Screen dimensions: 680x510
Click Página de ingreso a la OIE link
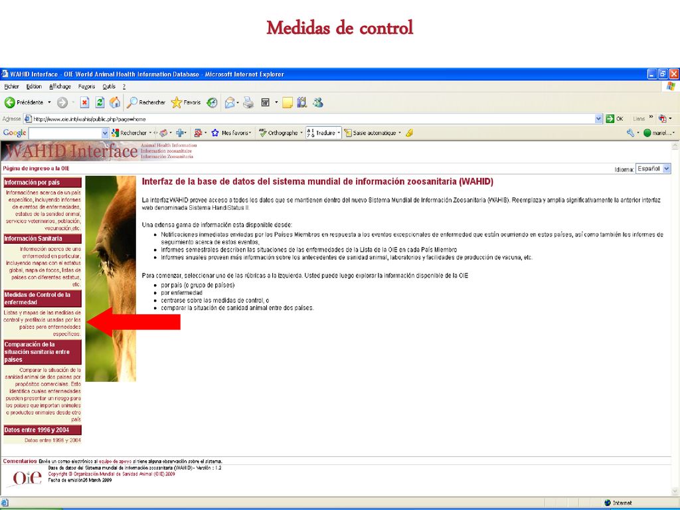point(36,168)
